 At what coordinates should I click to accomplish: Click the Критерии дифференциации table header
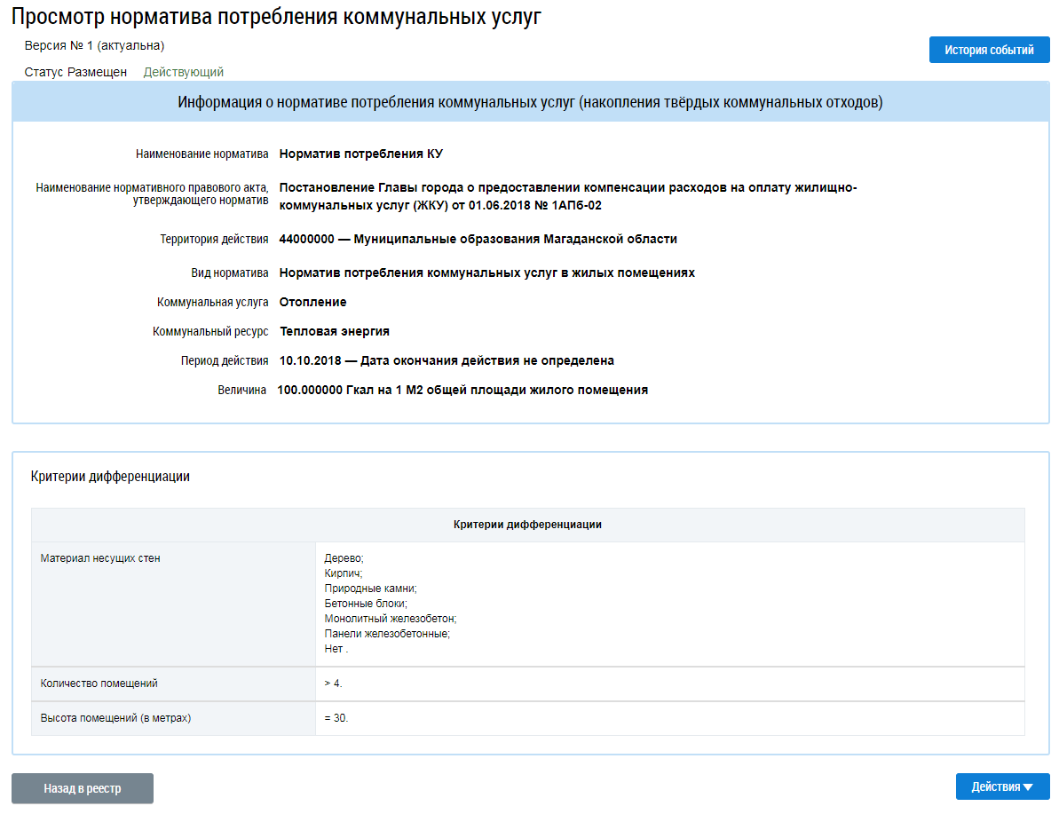point(527,525)
